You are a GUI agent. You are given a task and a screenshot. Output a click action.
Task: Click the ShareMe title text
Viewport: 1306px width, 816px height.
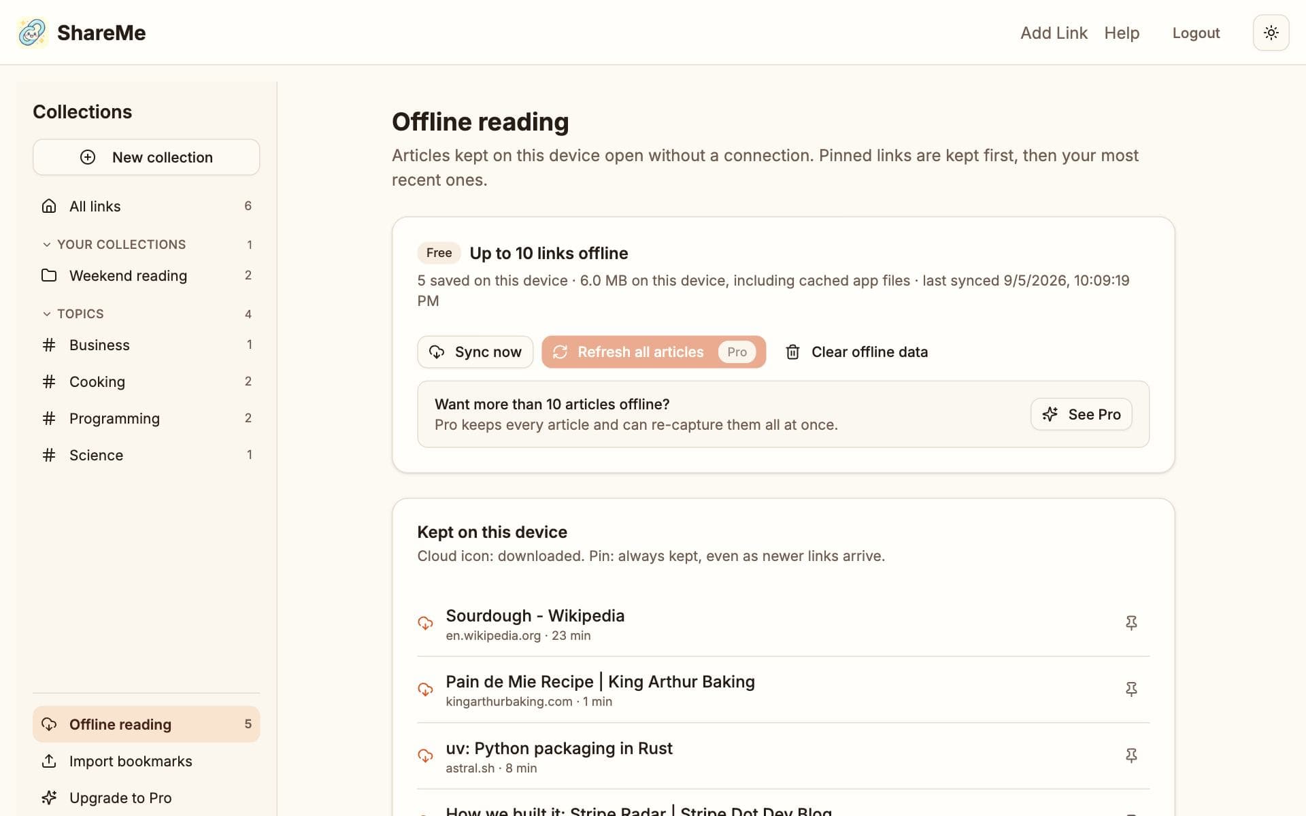(x=101, y=33)
